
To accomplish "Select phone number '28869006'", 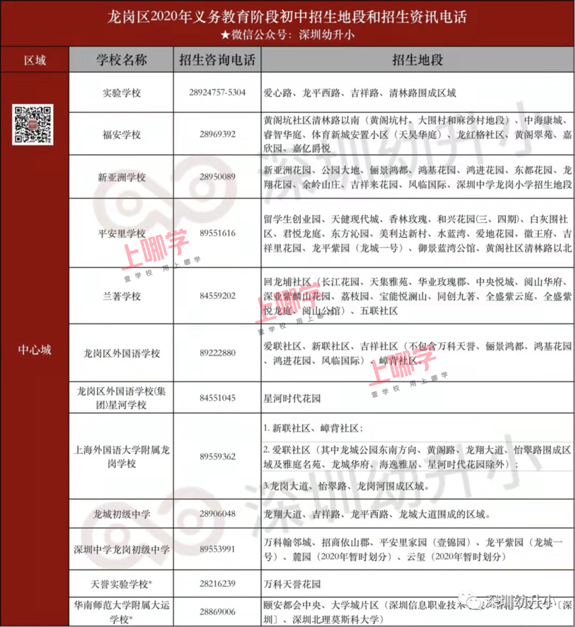I will 218,612.
